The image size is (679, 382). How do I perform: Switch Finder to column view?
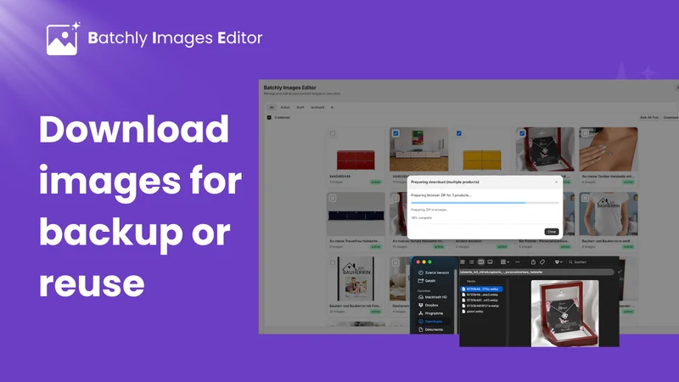pos(480,262)
